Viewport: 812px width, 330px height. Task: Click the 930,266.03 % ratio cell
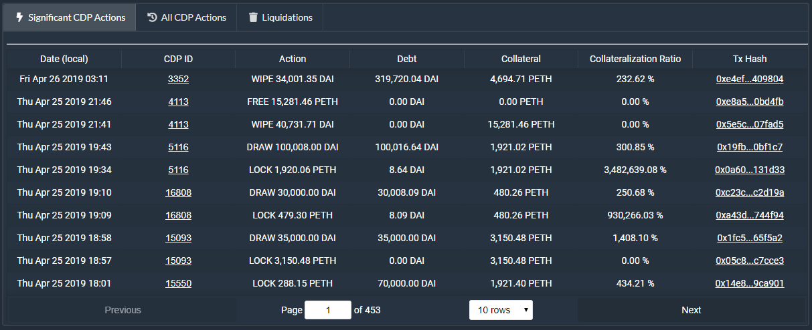(x=635, y=215)
